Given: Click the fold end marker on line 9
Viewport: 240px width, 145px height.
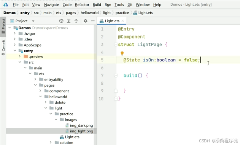Looking at the screenshot, I should [116, 91].
